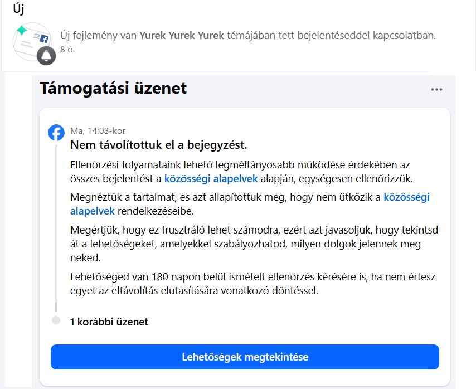The image size is (476, 389).
Task: Click the grey dot beside "1 korábbi üzenet"
Action: coord(55,320)
